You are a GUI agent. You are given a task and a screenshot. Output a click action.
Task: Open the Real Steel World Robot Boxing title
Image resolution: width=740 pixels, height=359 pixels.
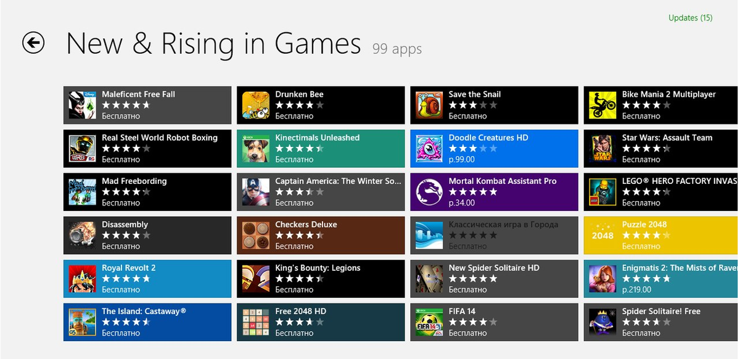pyautogui.click(x=160, y=138)
